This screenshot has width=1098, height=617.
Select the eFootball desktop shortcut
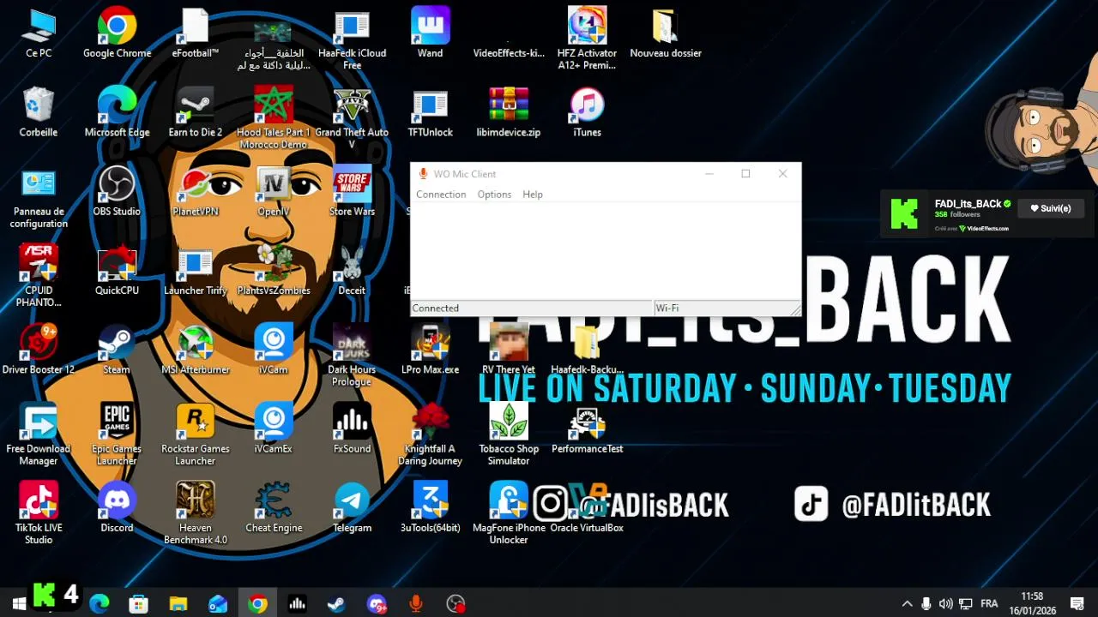[196, 34]
